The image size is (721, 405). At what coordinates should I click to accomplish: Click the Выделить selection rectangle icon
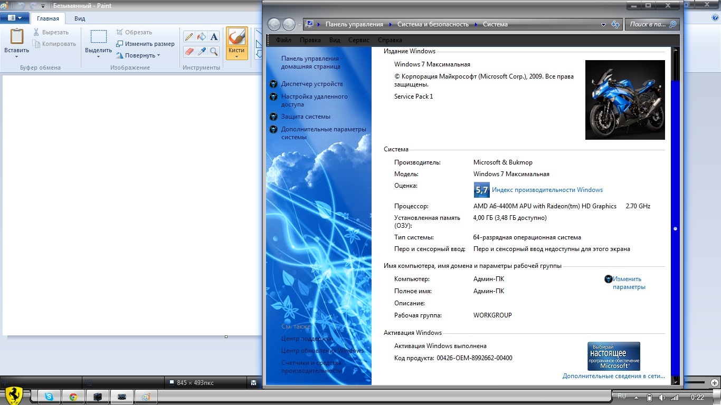98,36
